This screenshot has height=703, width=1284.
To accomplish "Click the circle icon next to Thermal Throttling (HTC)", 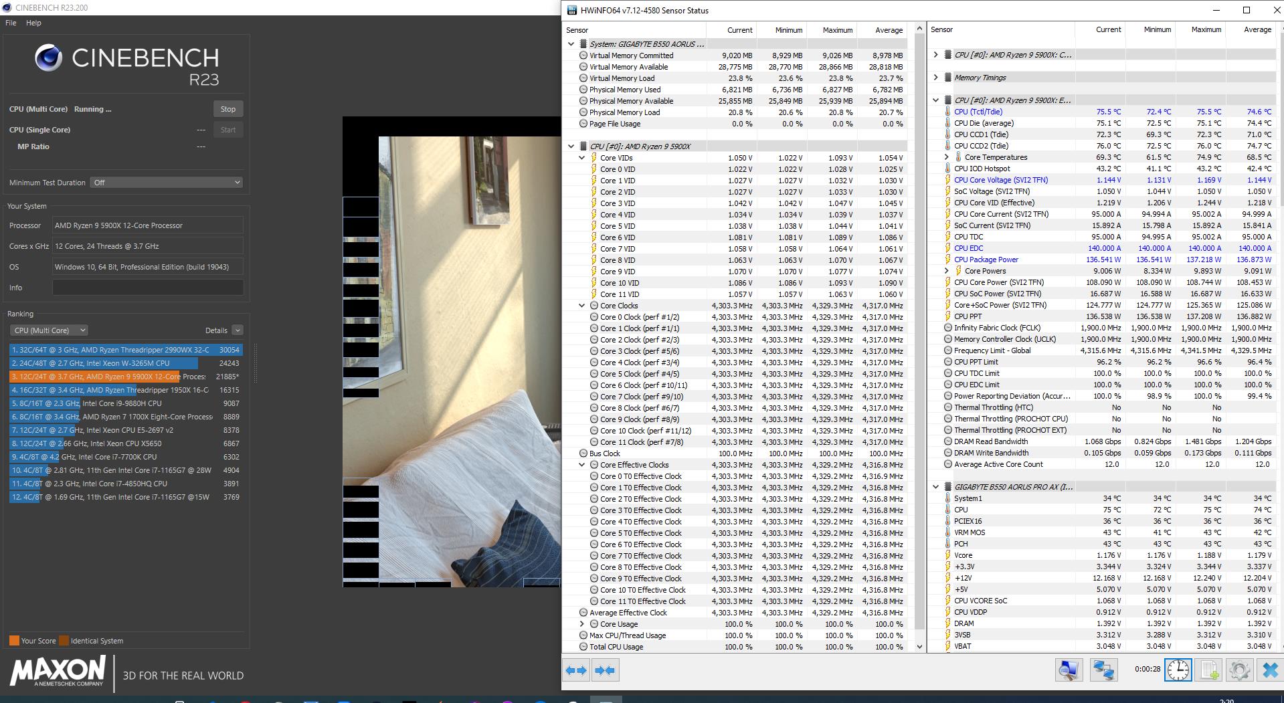I will tap(947, 407).
